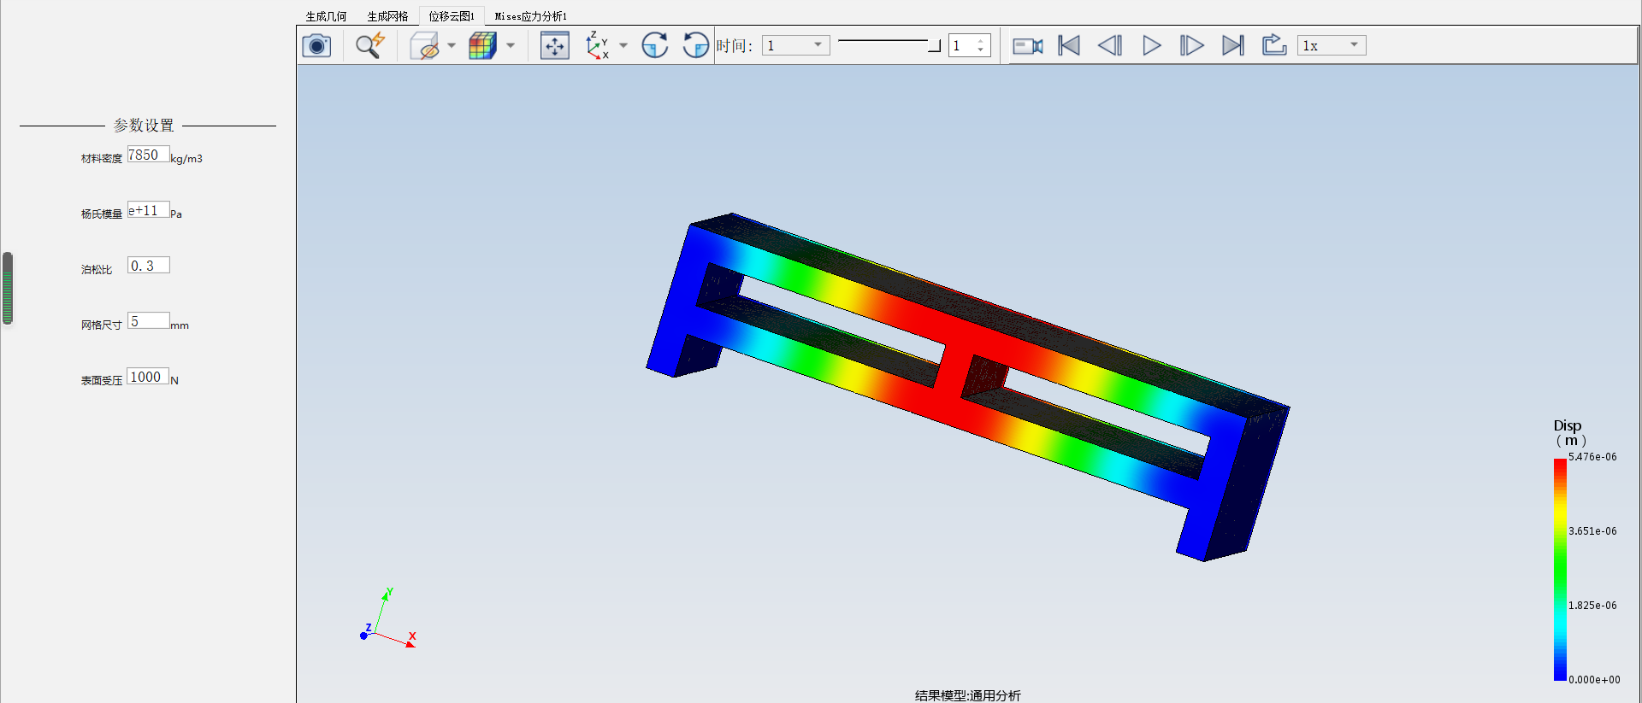Jump to first frame
This screenshot has height=703, width=1642.
(1069, 45)
